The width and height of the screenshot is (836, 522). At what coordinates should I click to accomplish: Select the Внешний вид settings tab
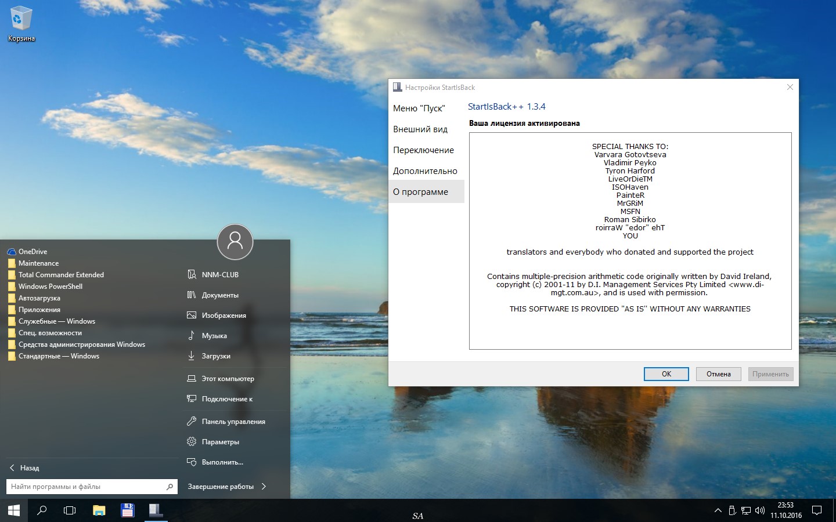pos(420,129)
